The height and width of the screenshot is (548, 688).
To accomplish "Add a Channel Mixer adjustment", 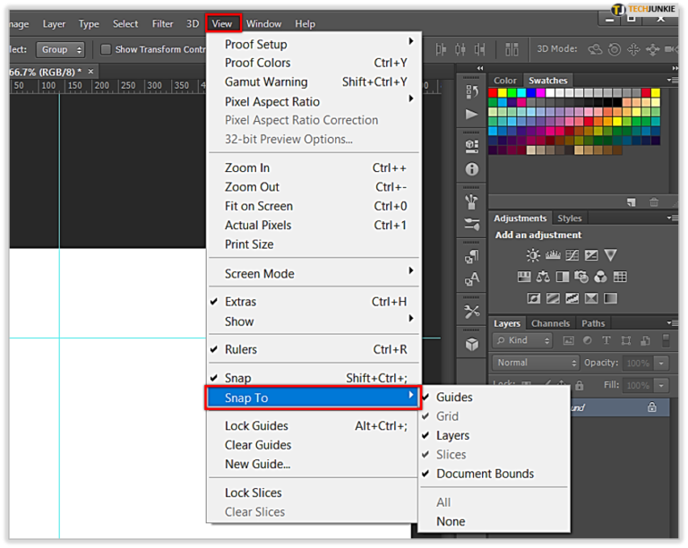I will (600, 277).
